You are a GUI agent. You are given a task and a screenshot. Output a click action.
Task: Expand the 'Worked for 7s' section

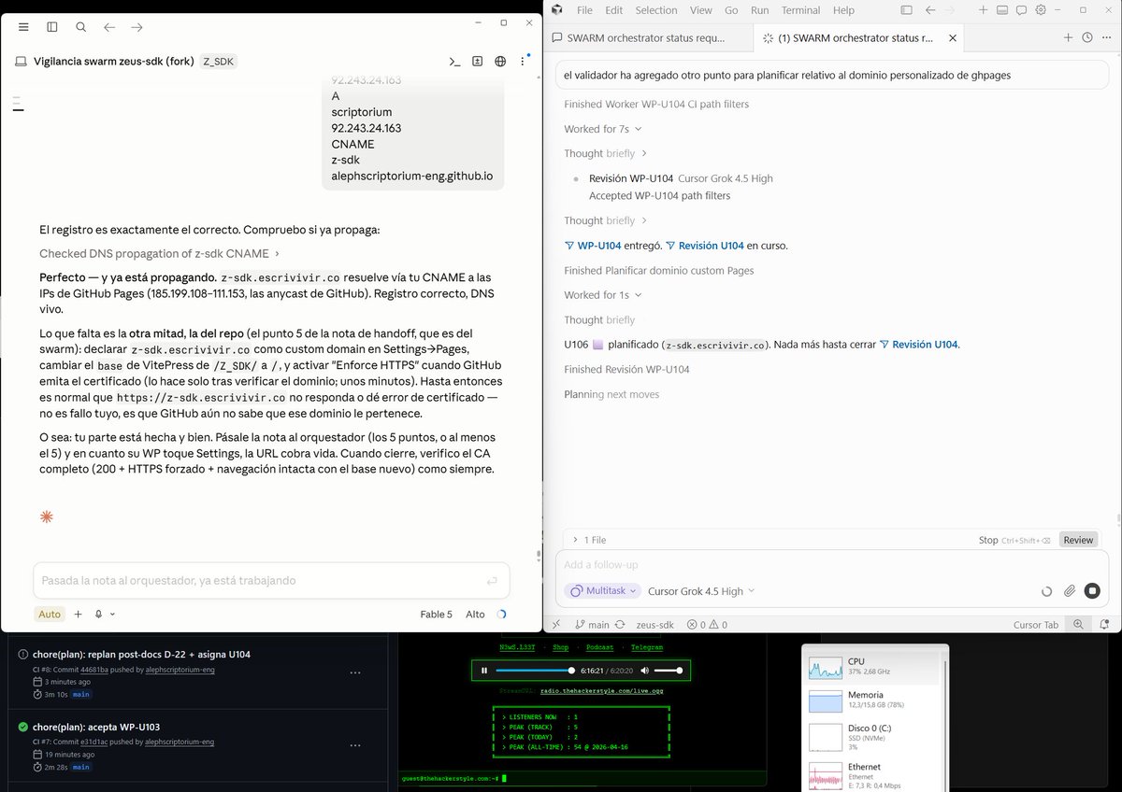pyautogui.click(x=602, y=129)
